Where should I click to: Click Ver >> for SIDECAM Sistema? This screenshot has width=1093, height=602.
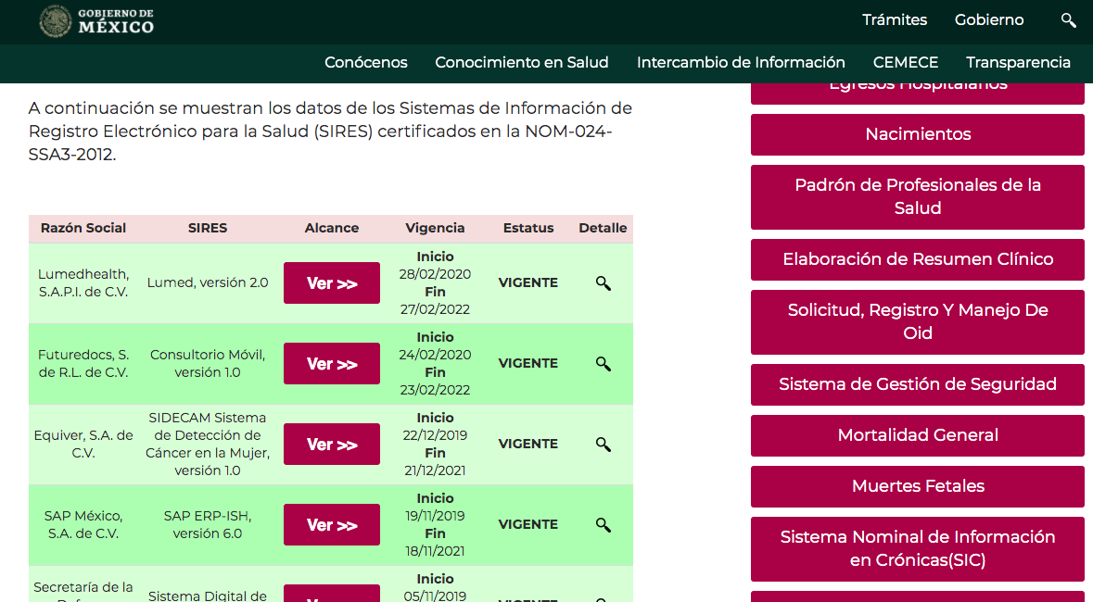[332, 445]
